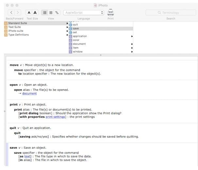Click the open command heading
The height and width of the screenshot is (170, 198).
[x=14, y=85]
